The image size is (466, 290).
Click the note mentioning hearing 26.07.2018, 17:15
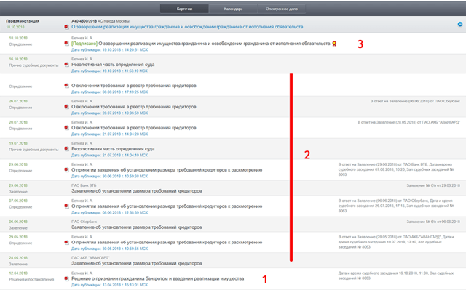(x=396, y=206)
